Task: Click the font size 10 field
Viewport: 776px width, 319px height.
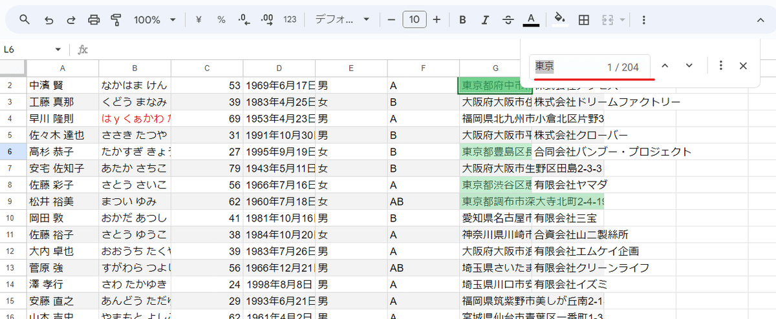Action: pos(414,20)
